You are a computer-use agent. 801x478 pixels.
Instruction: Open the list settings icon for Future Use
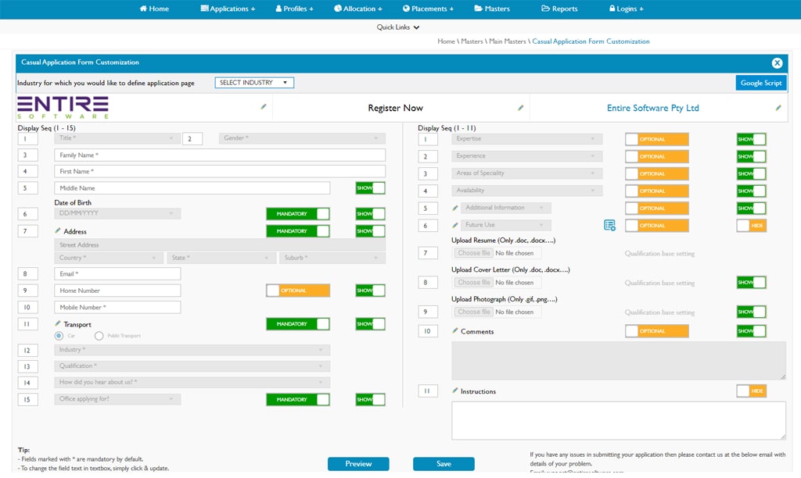tap(609, 226)
